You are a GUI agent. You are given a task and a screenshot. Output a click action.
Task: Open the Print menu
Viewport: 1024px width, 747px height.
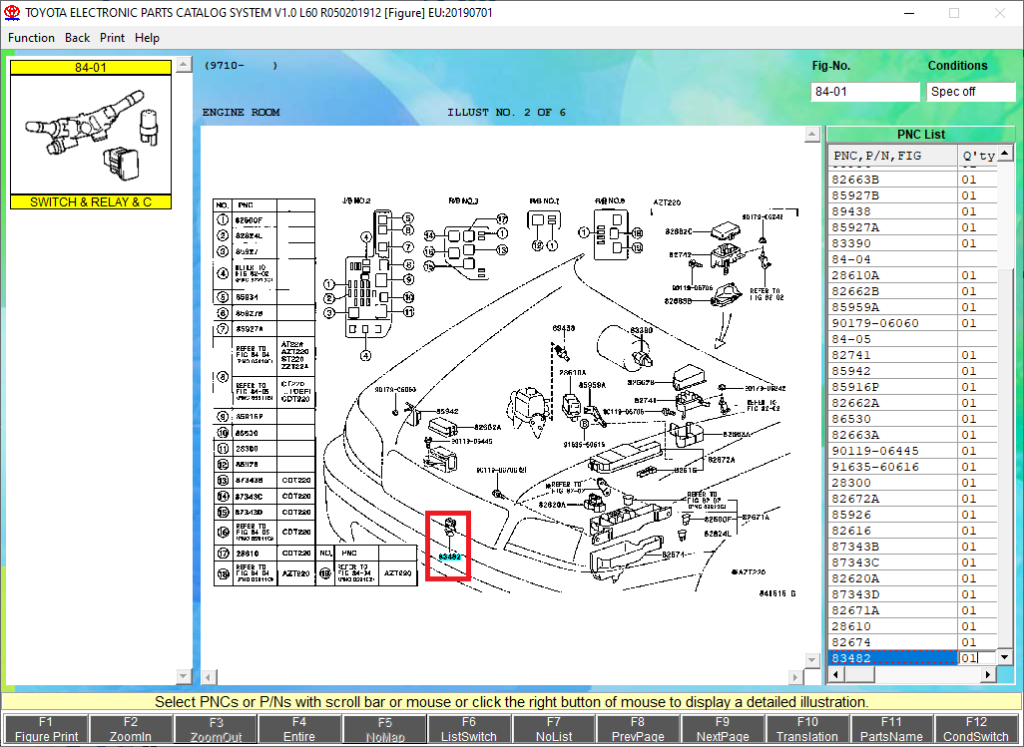(x=112, y=38)
